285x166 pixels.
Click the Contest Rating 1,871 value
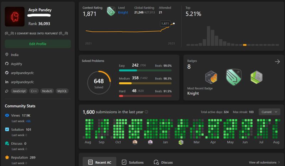click(x=89, y=14)
